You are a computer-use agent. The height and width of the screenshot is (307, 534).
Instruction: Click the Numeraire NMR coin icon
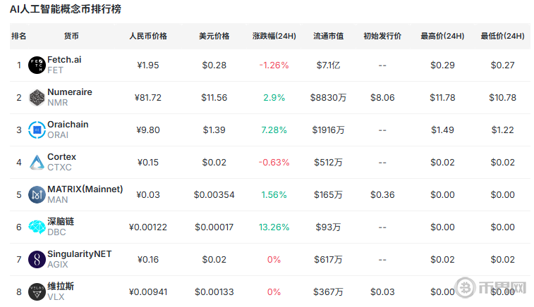[37, 98]
